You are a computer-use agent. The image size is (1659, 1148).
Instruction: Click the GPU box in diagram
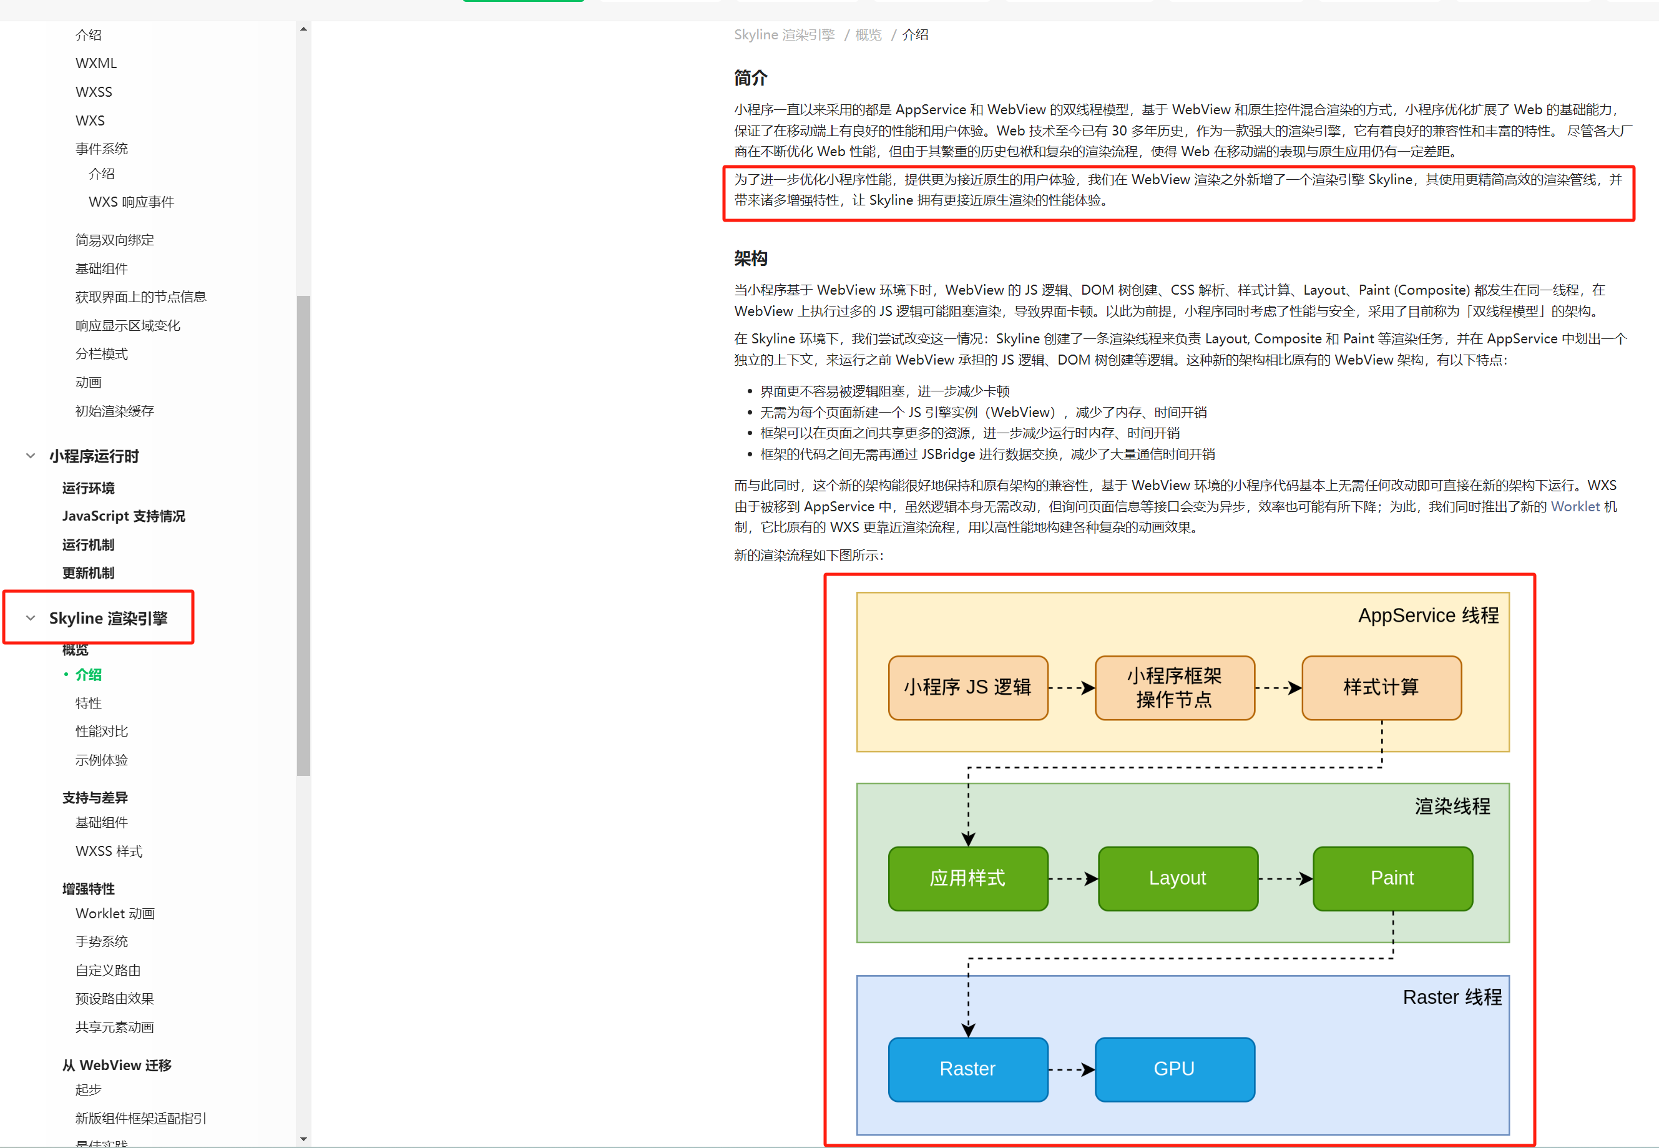pos(1174,1069)
